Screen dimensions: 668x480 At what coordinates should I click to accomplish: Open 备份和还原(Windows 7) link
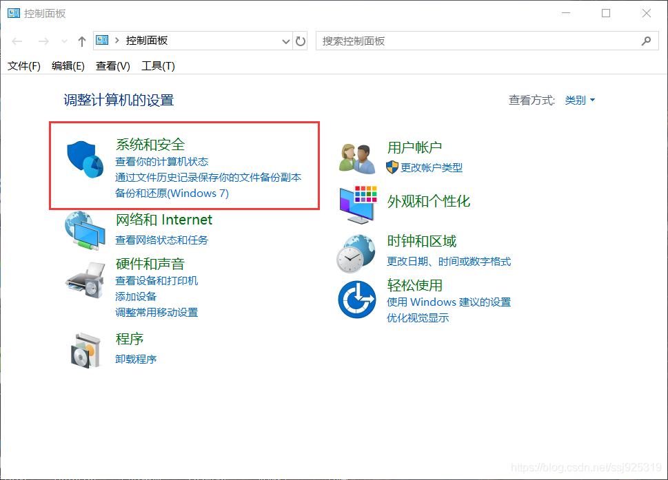tap(172, 194)
